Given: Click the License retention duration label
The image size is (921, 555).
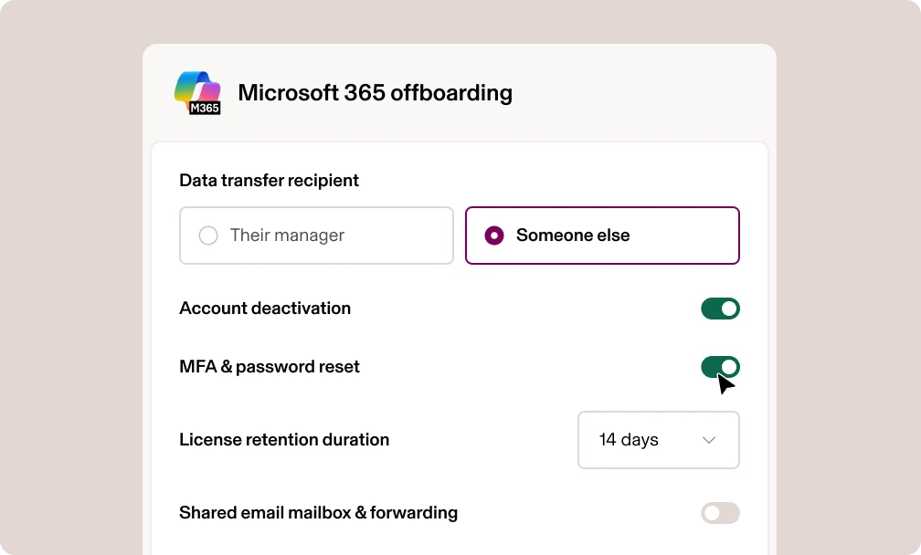Looking at the screenshot, I should pos(284,439).
